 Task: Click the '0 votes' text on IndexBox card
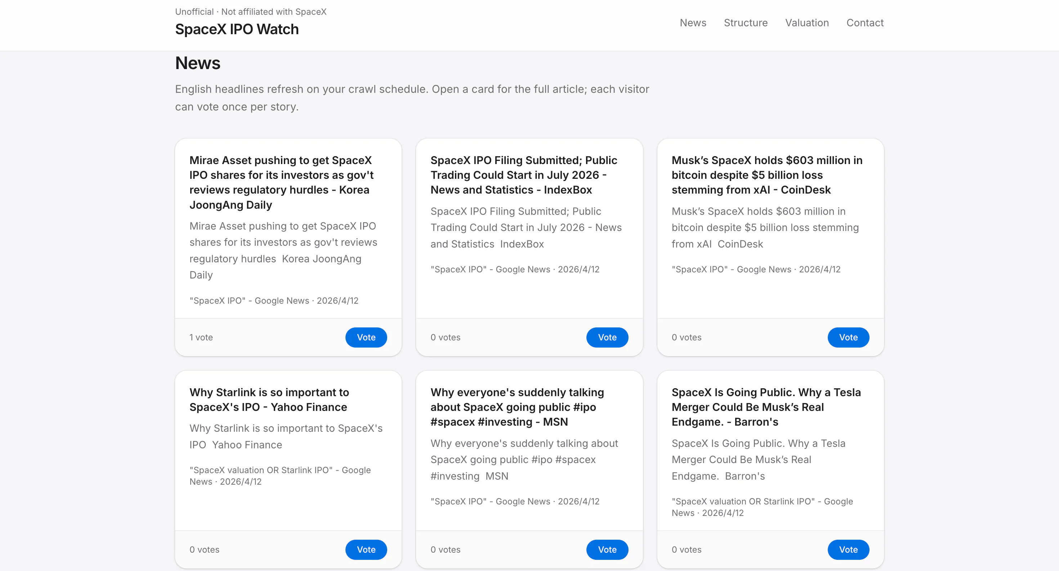[445, 337]
